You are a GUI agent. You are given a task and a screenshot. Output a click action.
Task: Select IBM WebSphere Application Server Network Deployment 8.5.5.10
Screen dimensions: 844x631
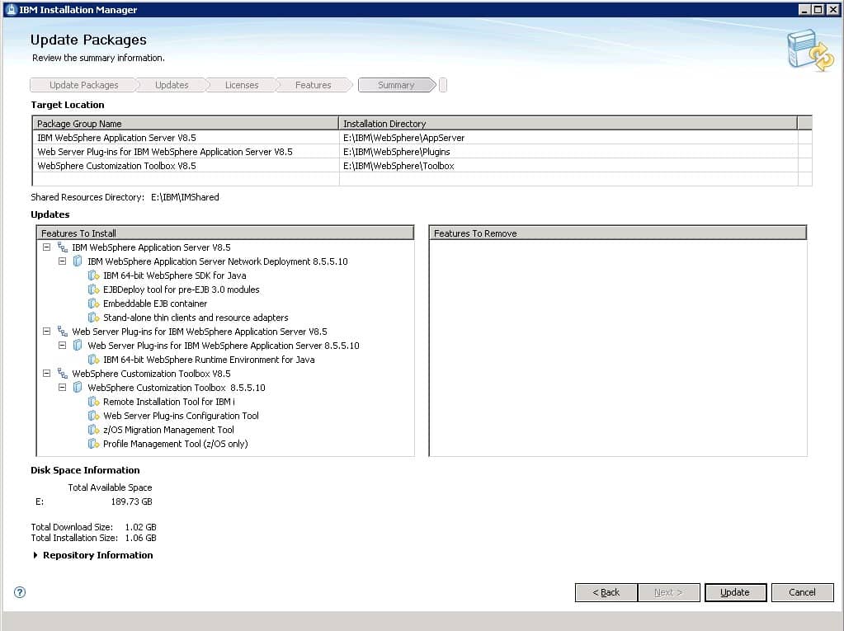tap(218, 261)
